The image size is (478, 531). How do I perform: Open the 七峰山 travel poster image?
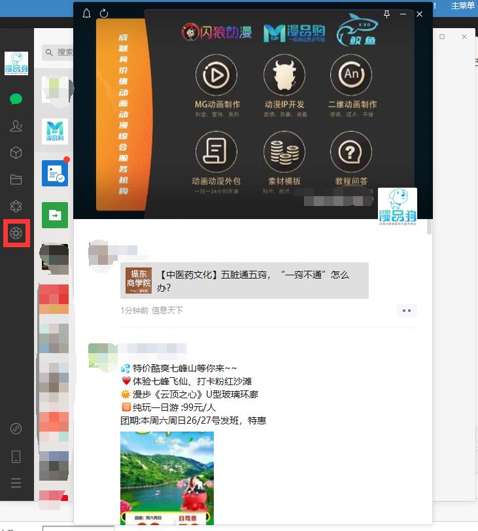pos(167,478)
